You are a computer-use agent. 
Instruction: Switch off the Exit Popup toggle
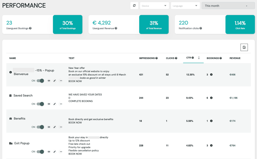click(x=40, y=152)
